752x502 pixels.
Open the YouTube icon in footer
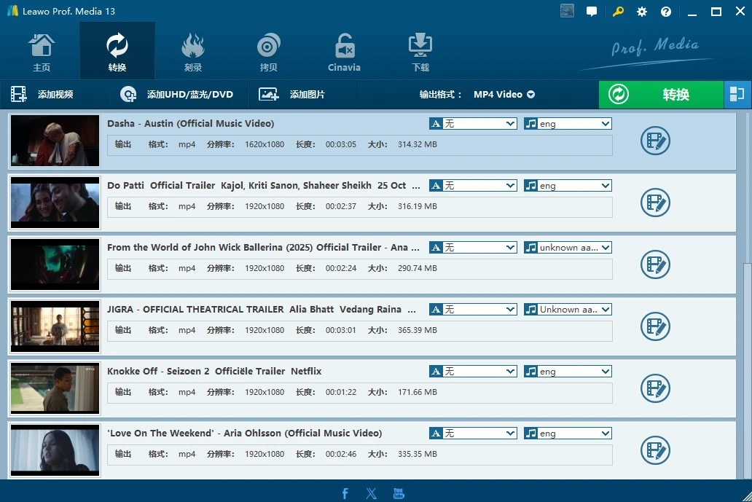[399, 493]
